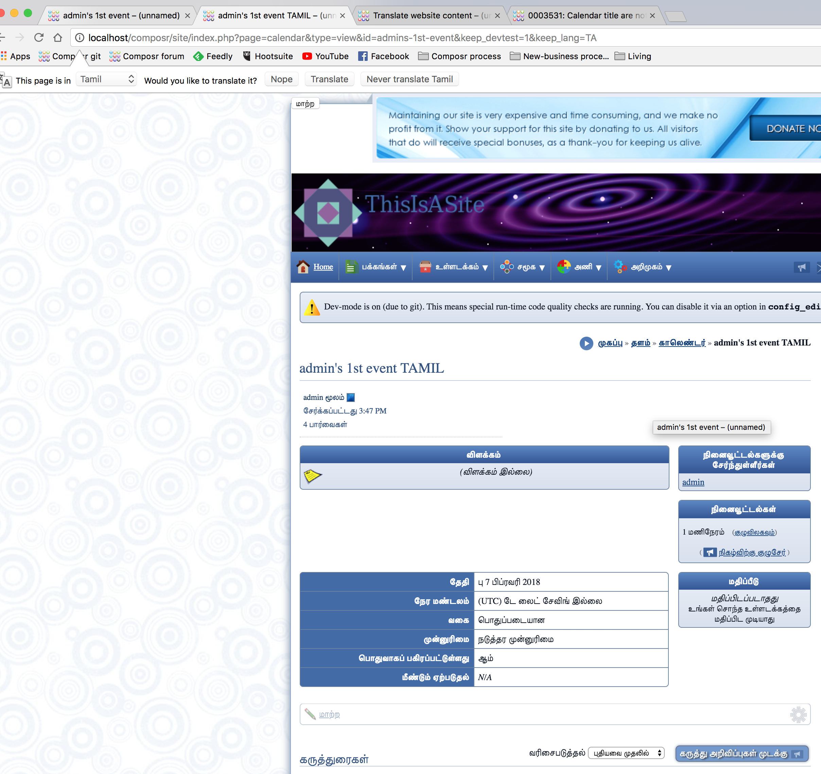Click the browser home icon
The image size is (821, 774).
(x=58, y=38)
